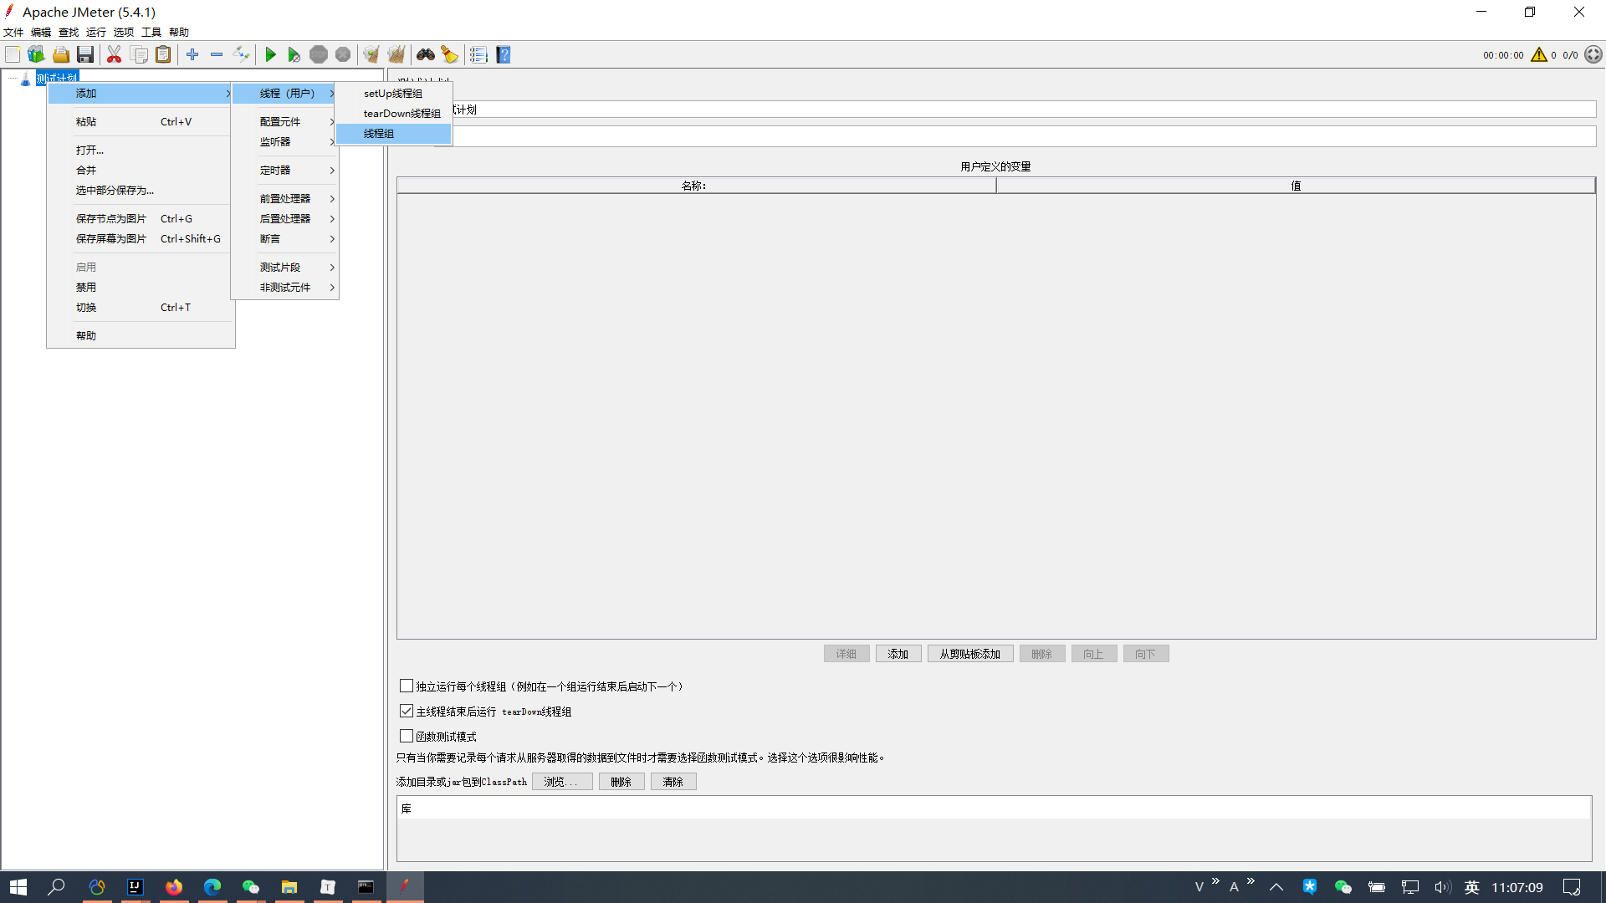Image resolution: width=1606 pixels, height=903 pixels.
Task: Choose 粘贴 from context menu
Action: tap(141, 121)
